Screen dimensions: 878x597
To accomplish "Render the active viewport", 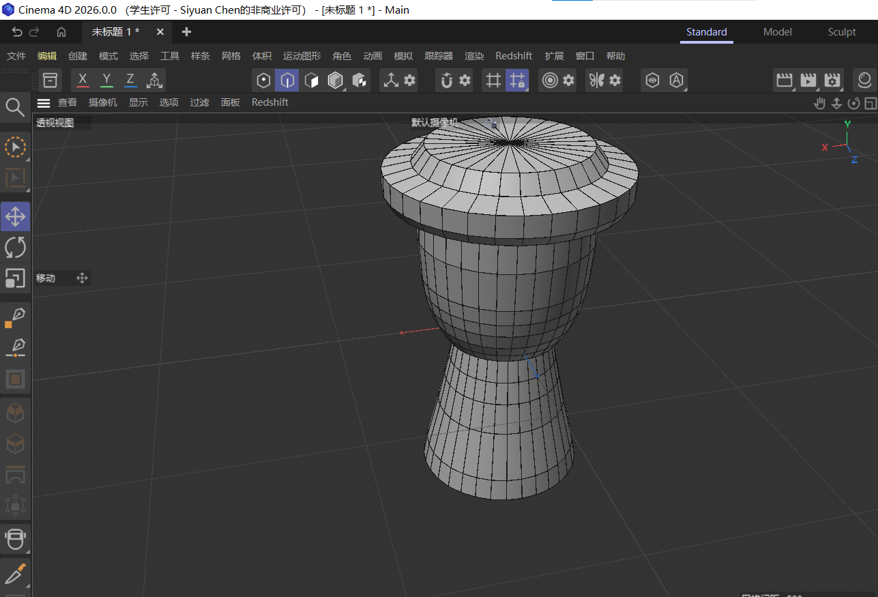I will coord(784,80).
